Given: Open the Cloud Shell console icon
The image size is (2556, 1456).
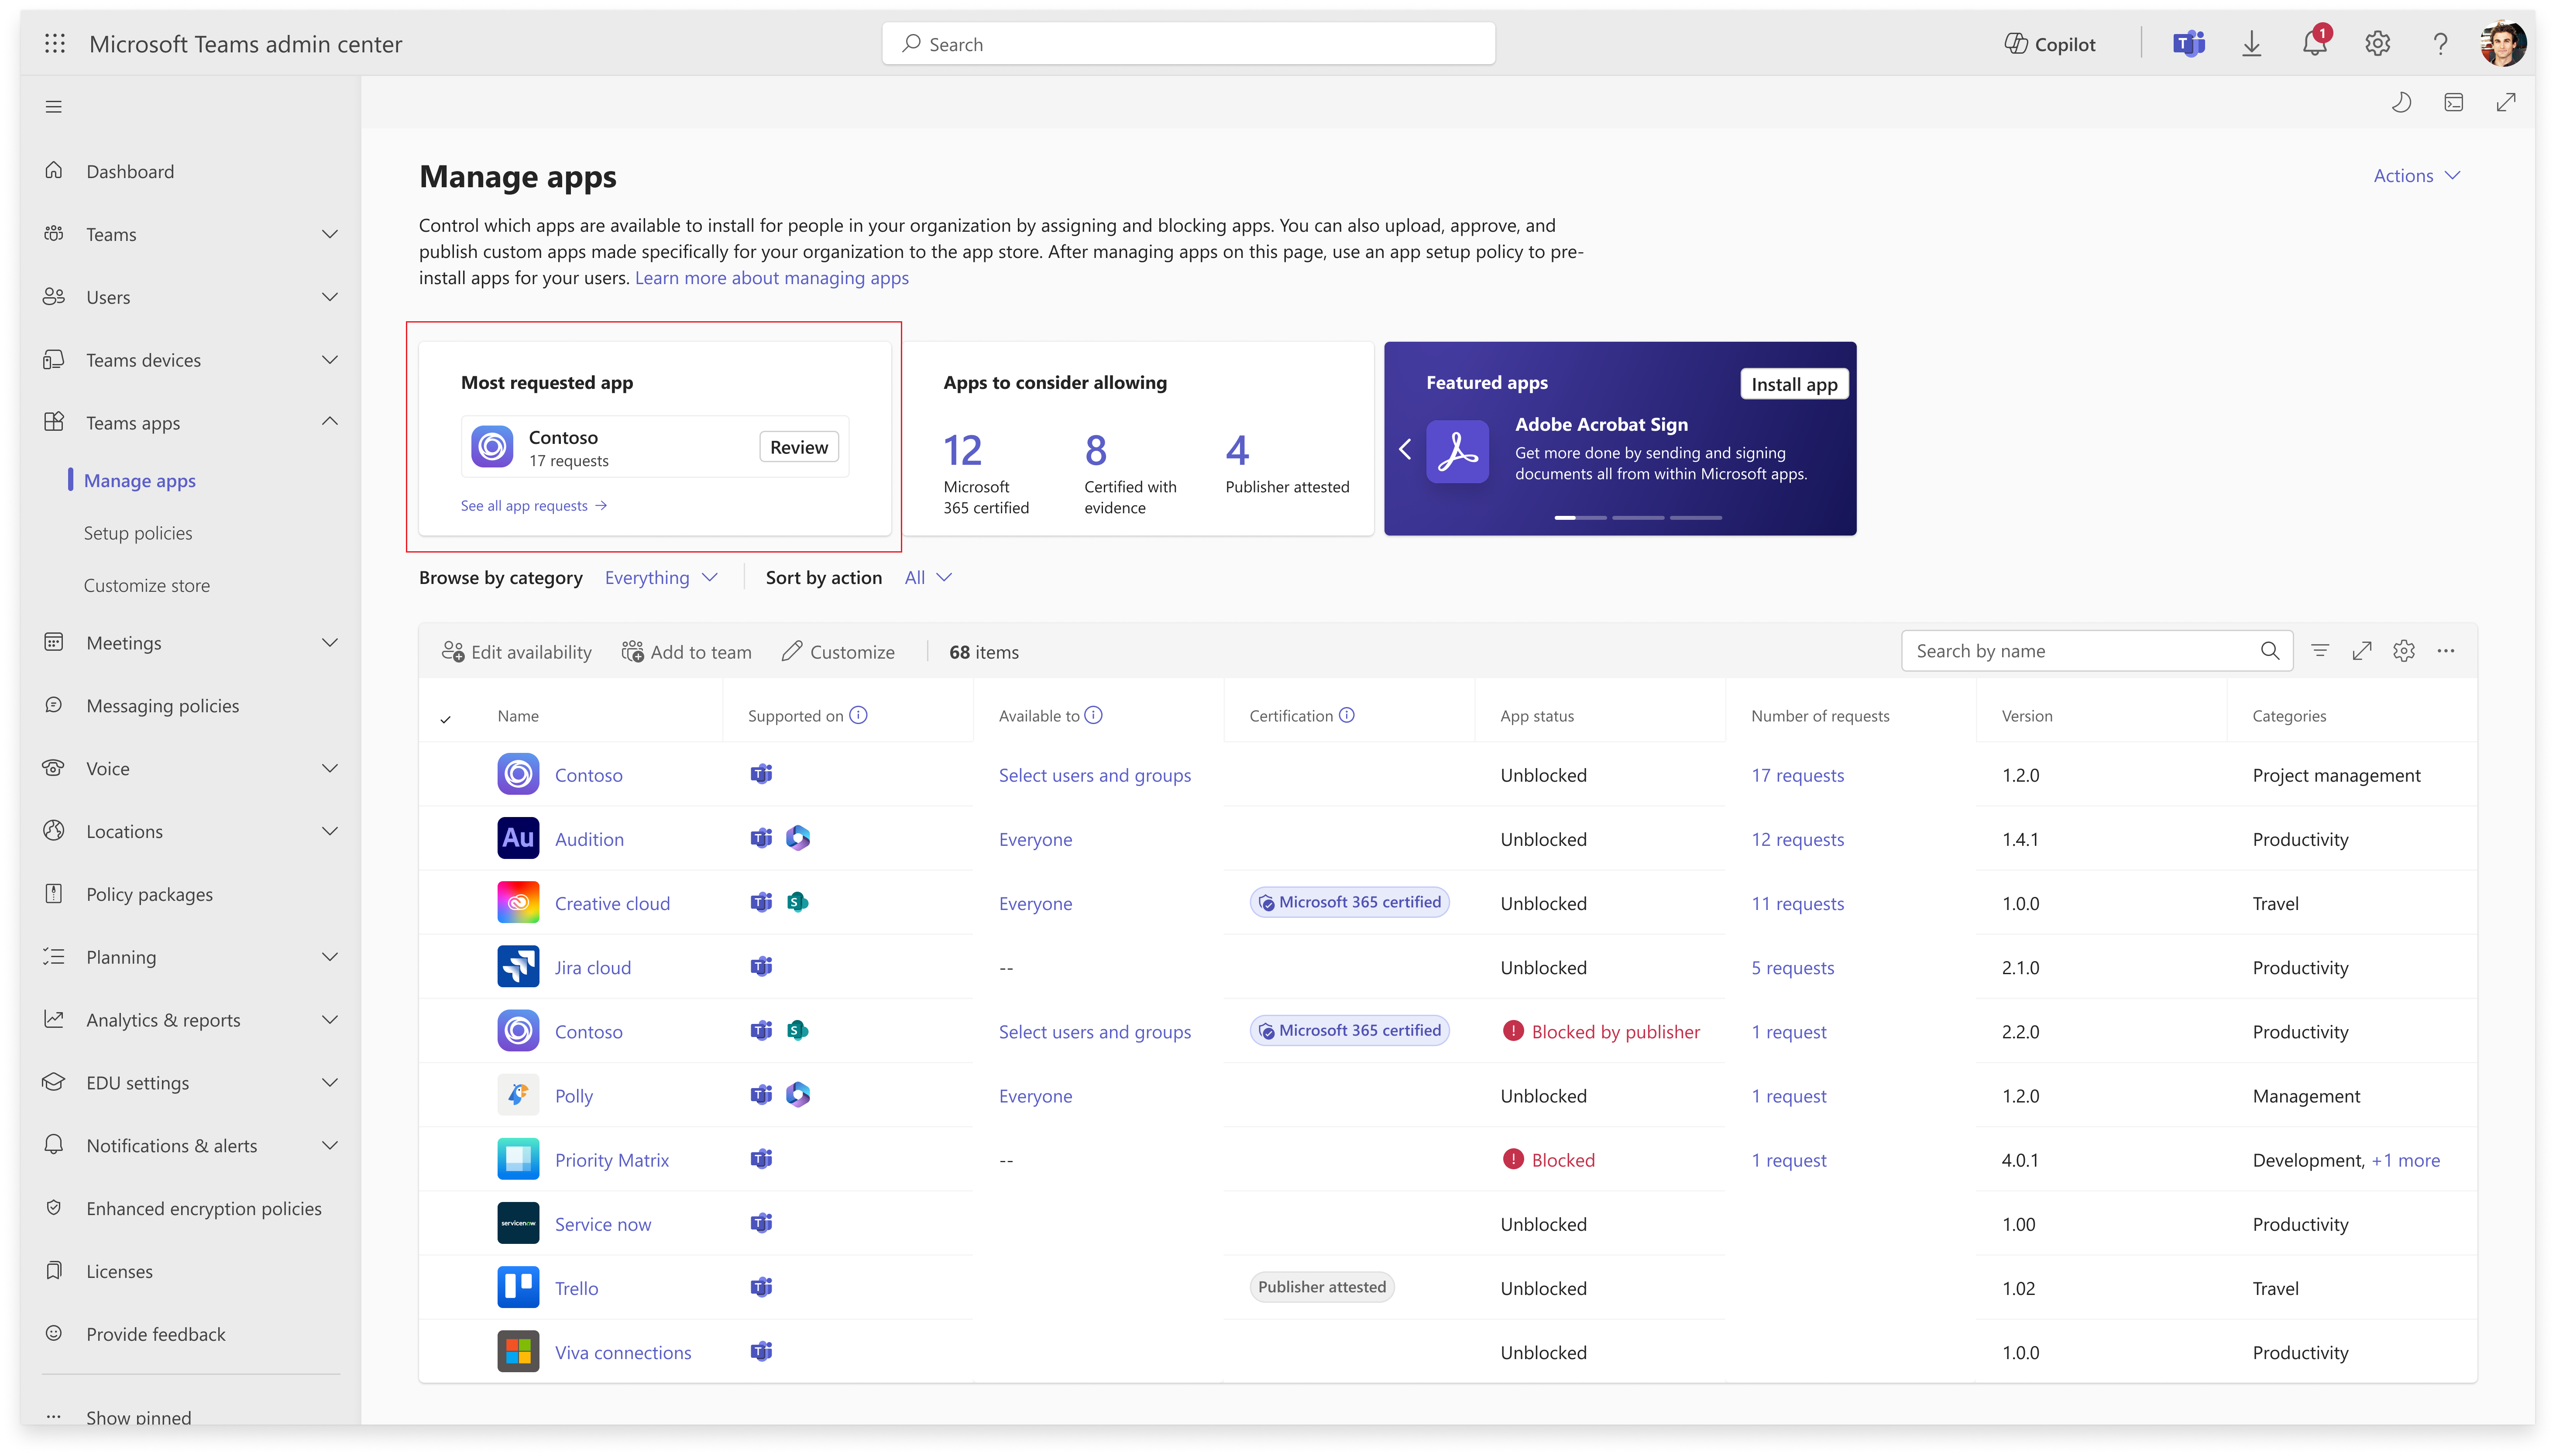Looking at the screenshot, I should 2453,102.
